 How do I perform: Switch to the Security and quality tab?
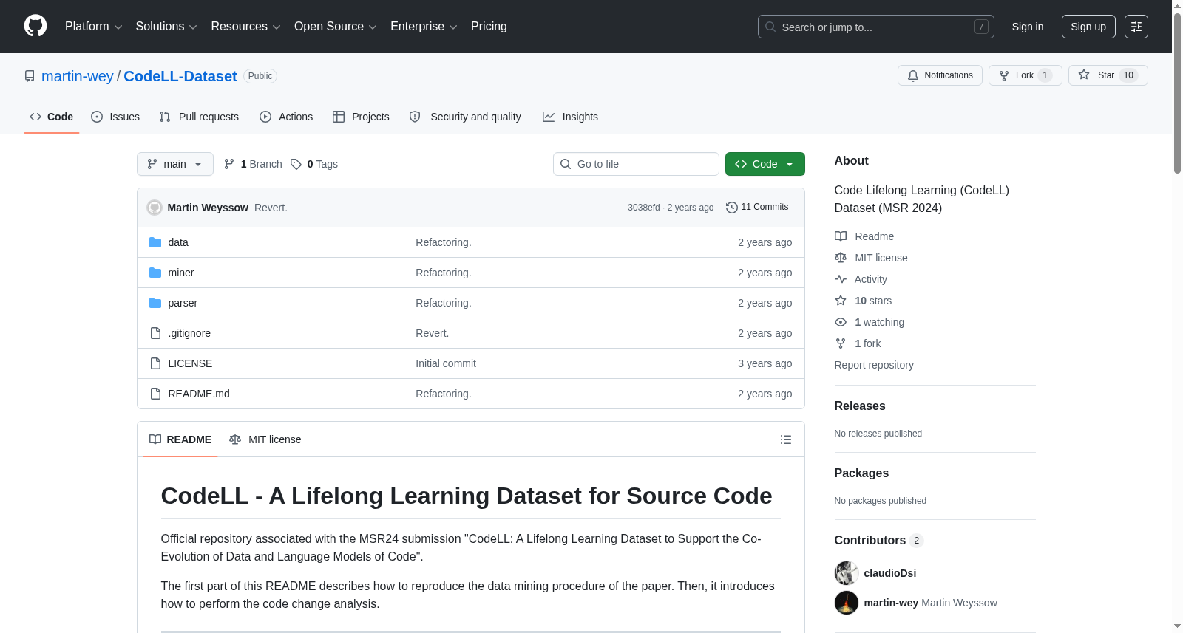[465, 117]
